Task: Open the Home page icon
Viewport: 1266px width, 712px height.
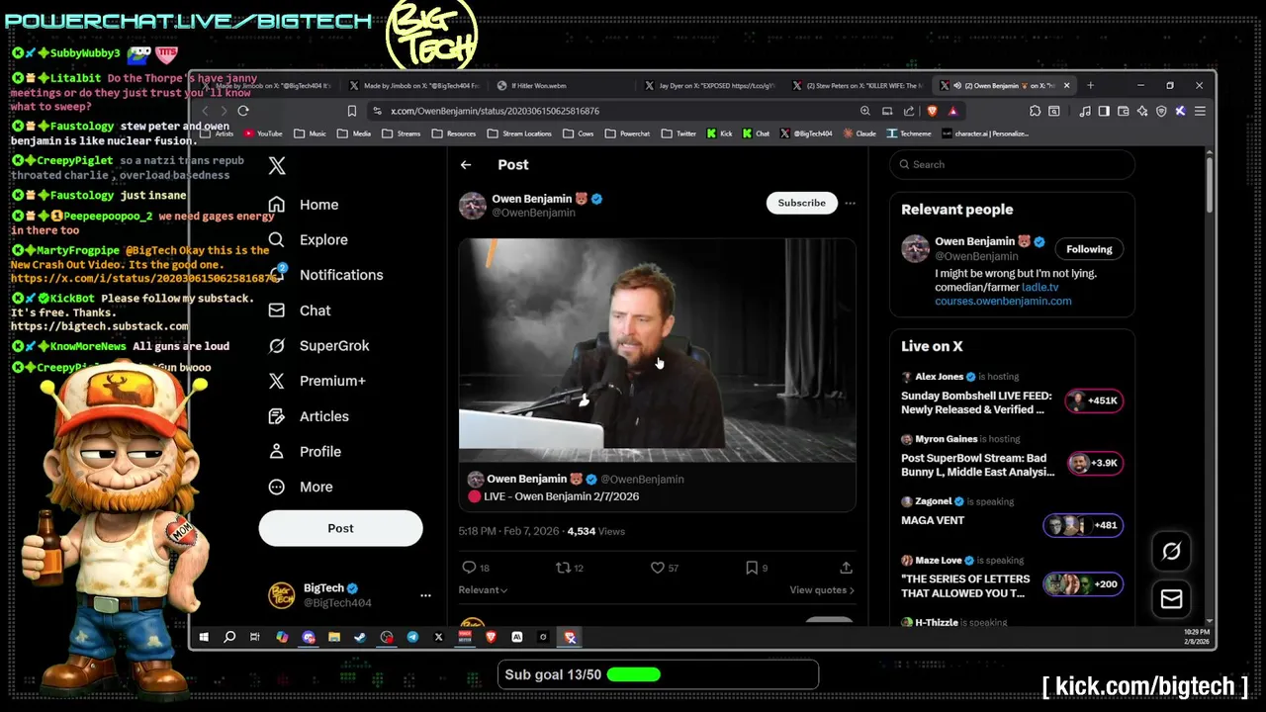Action: coord(277,205)
